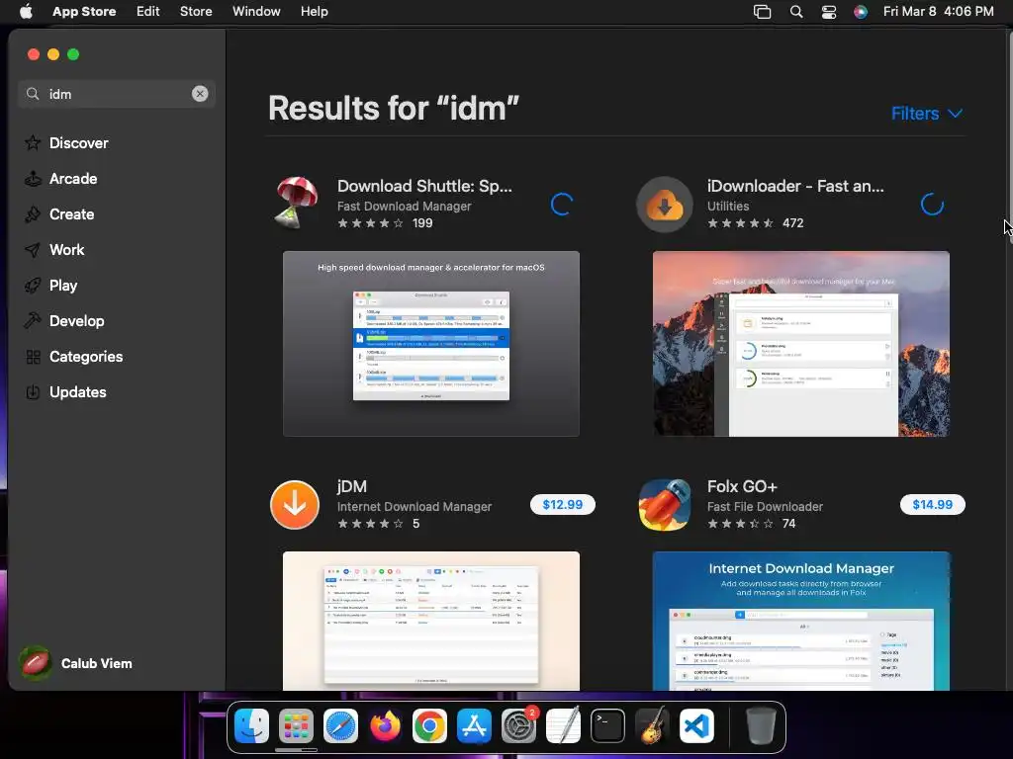Screen dimensions: 1013x759
Task: Open the Folx GO+ title link
Action: pos(742,486)
